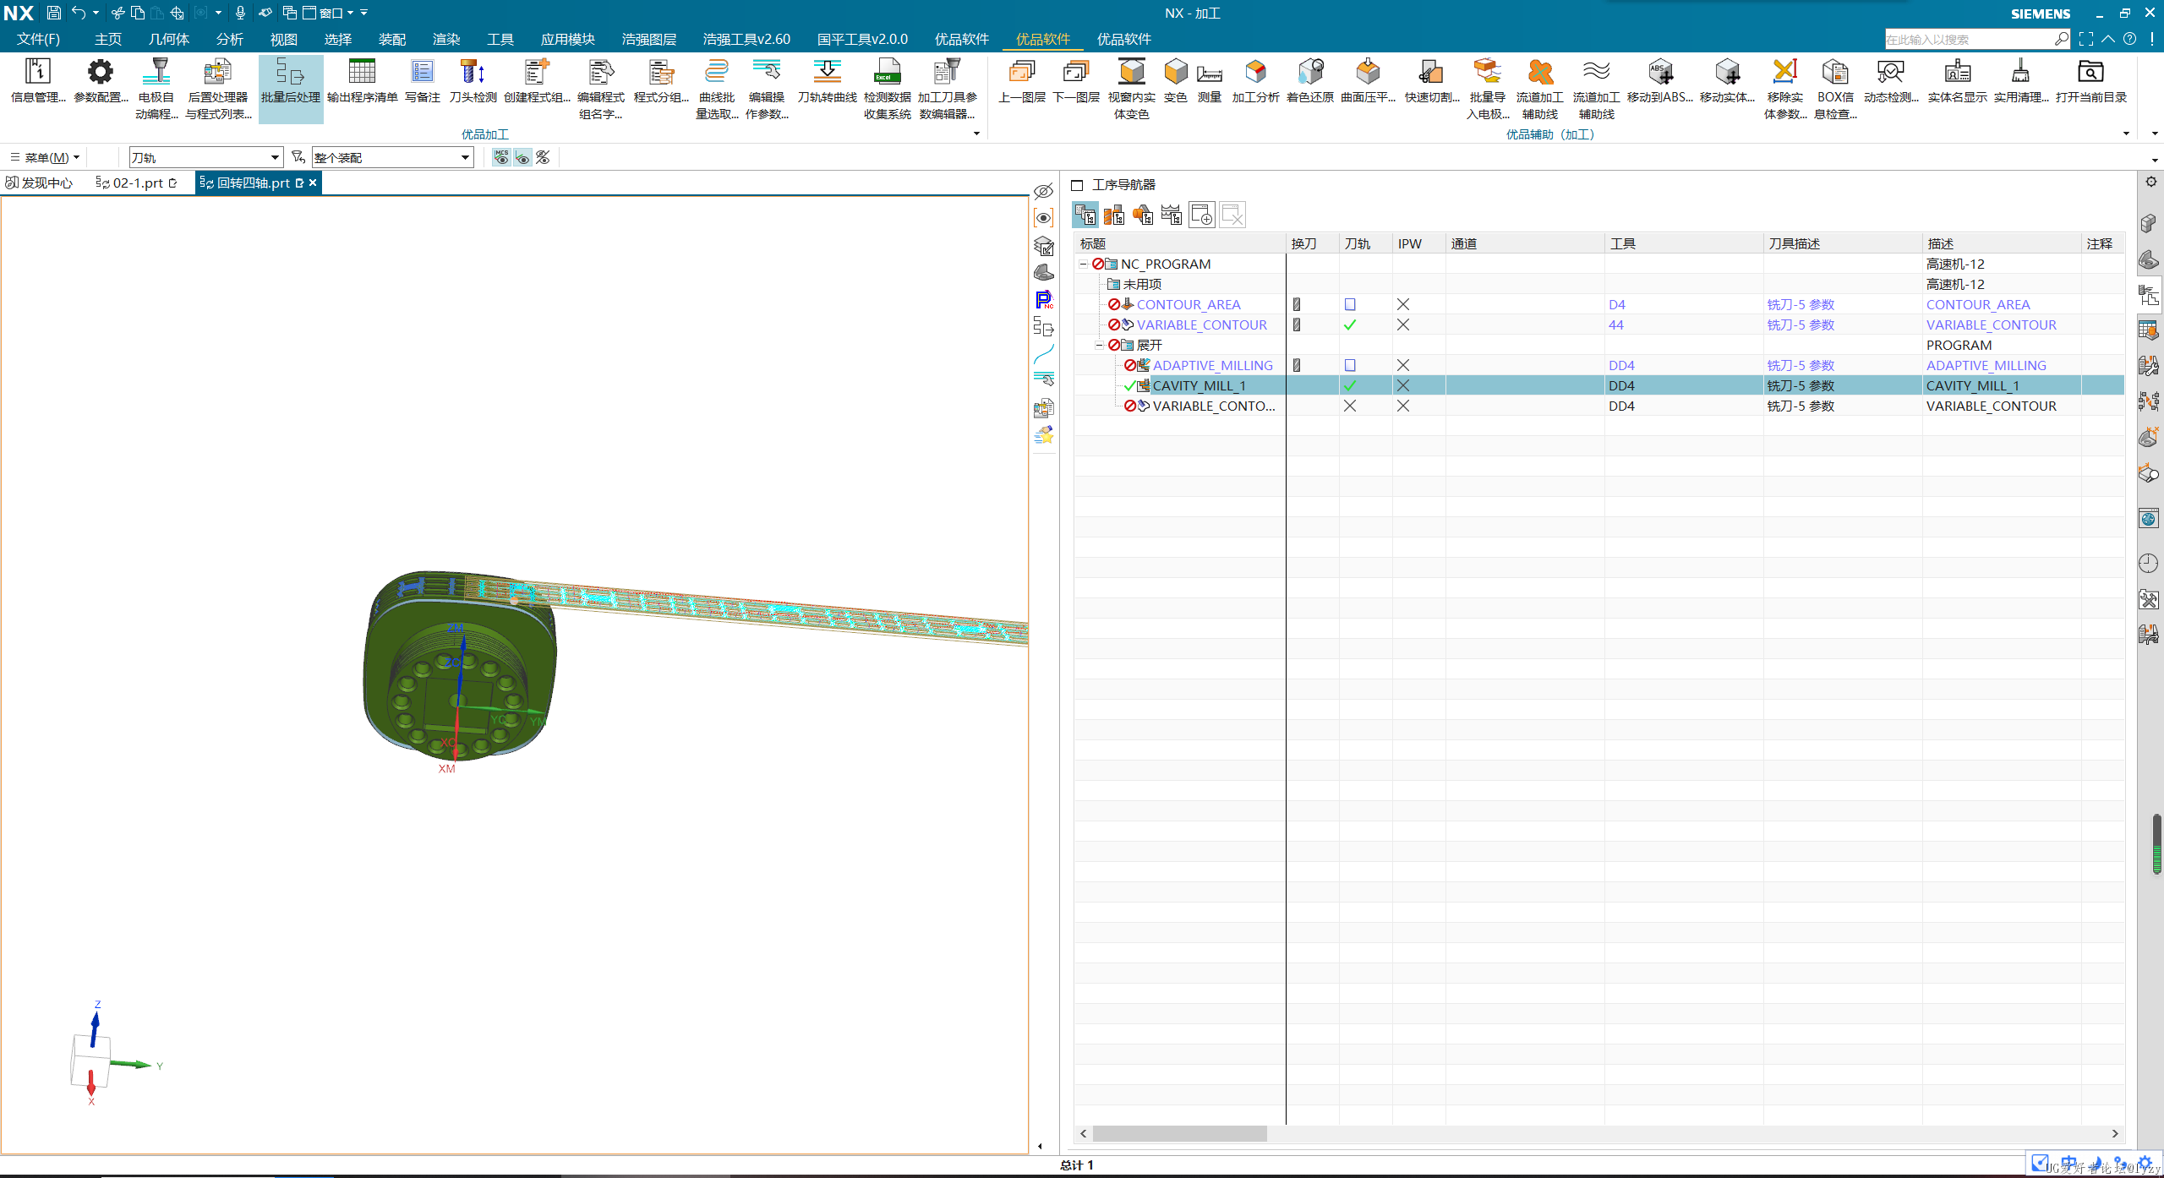Open 参数配置 gear settings

[x=101, y=82]
